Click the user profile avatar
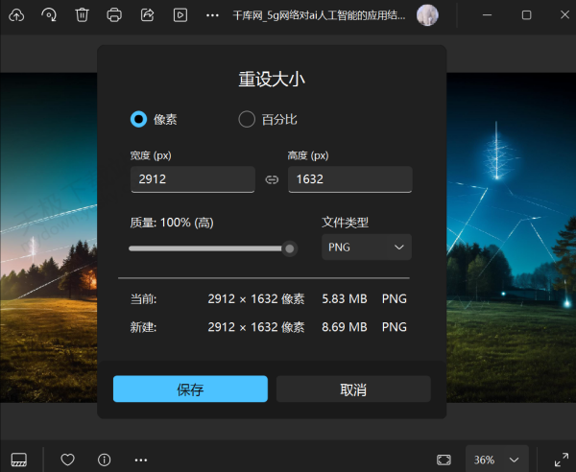 tap(427, 15)
